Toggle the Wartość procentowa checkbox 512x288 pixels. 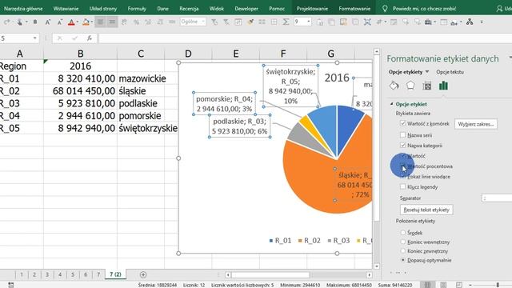[x=402, y=166]
